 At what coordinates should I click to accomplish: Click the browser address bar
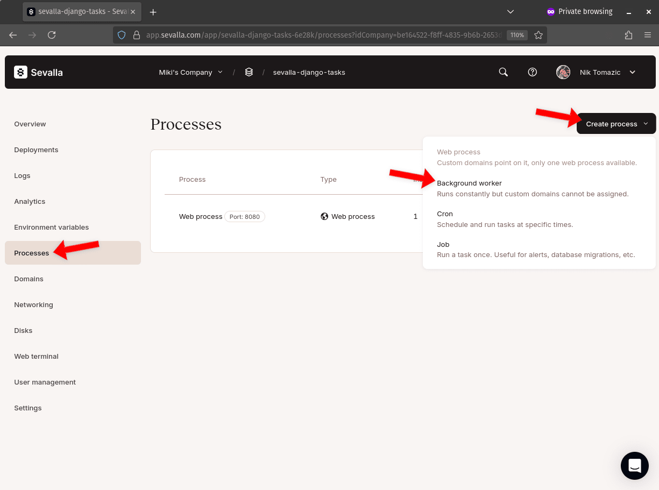click(323, 35)
